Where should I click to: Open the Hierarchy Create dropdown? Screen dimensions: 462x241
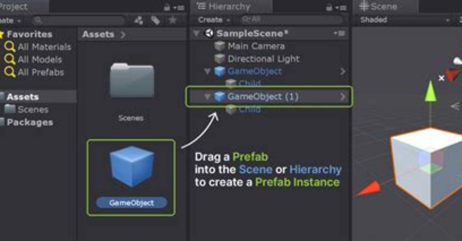pyautogui.click(x=214, y=20)
